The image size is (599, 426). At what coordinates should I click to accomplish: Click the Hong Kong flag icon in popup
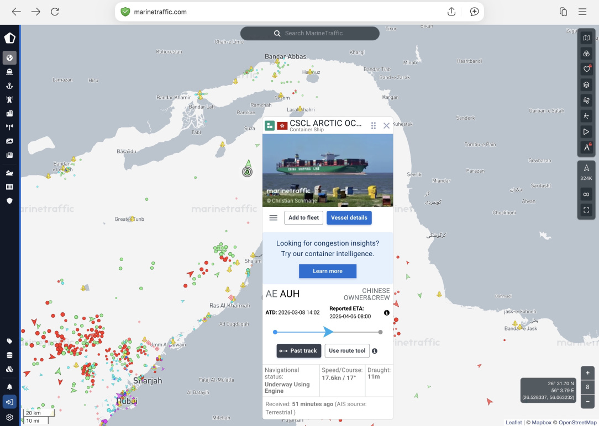coord(282,125)
